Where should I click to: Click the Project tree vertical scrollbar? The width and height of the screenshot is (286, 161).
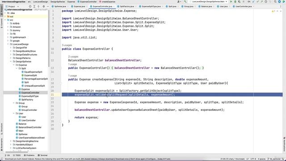(49, 38)
